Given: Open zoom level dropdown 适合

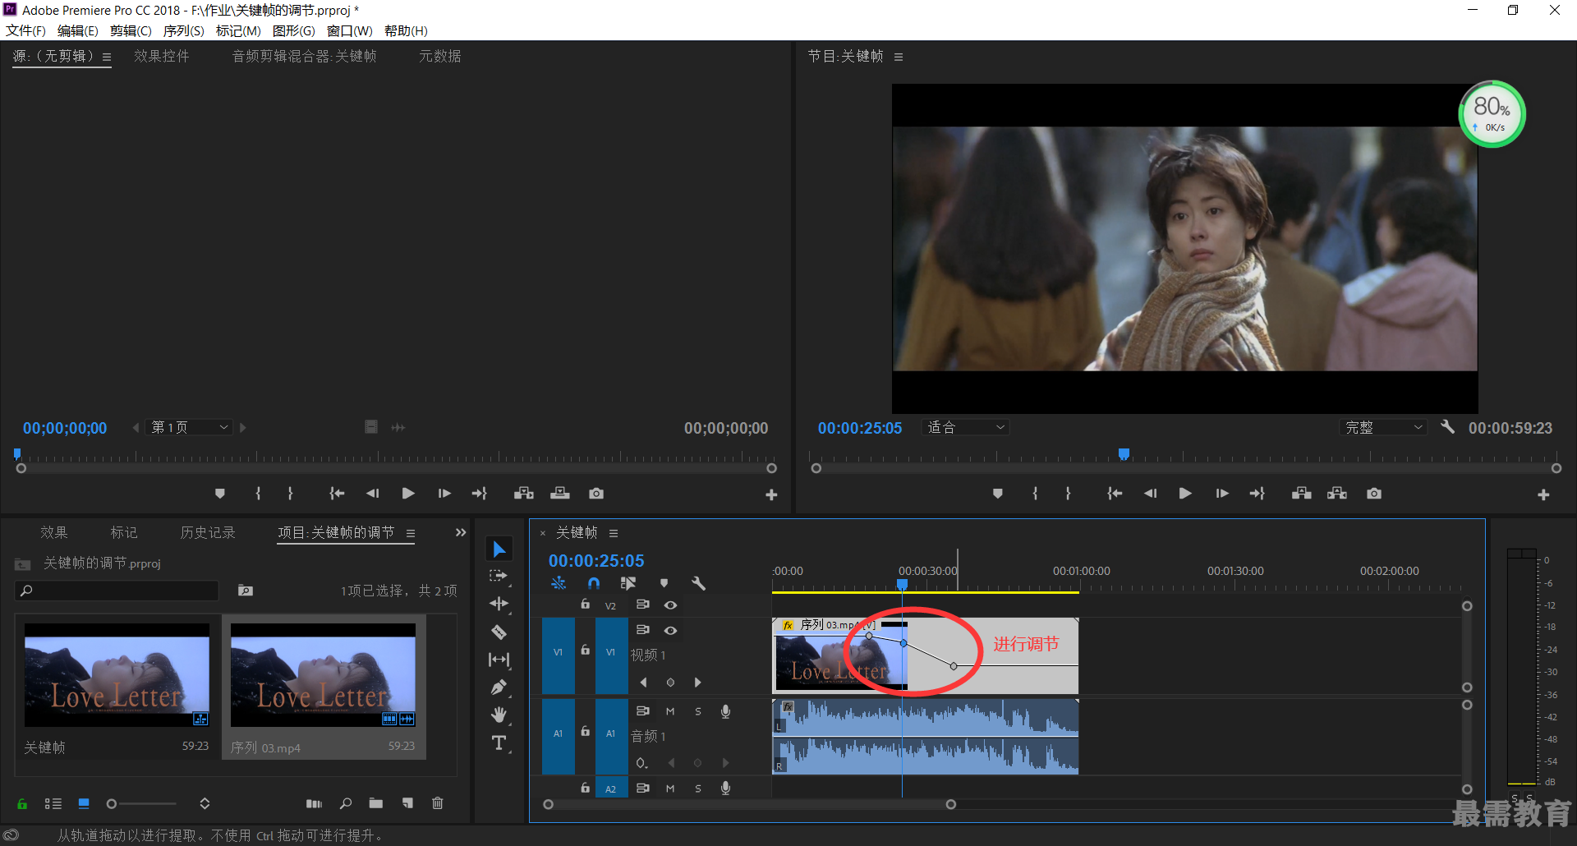Looking at the screenshot, I should pyautogui.click(x=965, y=427).
